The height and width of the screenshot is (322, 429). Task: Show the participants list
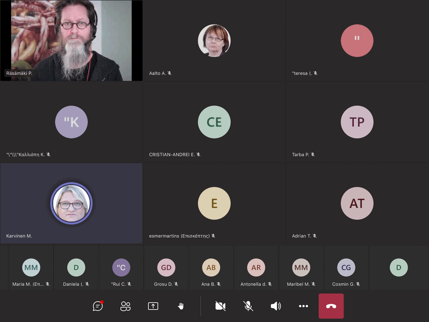coord(125,306)
